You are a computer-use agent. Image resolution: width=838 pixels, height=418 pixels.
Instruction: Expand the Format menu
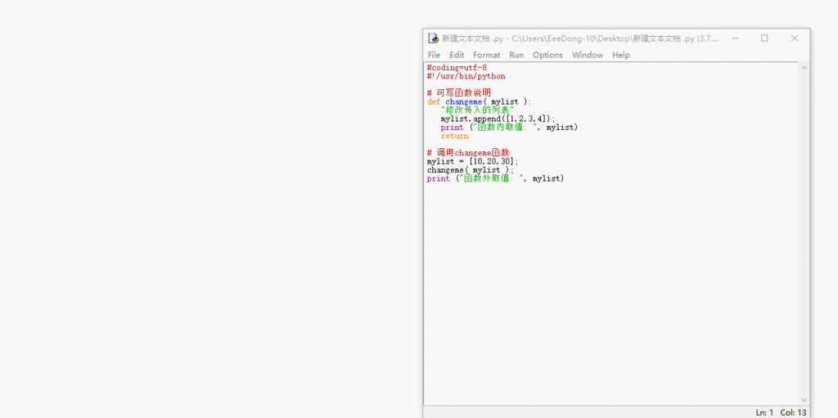(x=486, y=55)
